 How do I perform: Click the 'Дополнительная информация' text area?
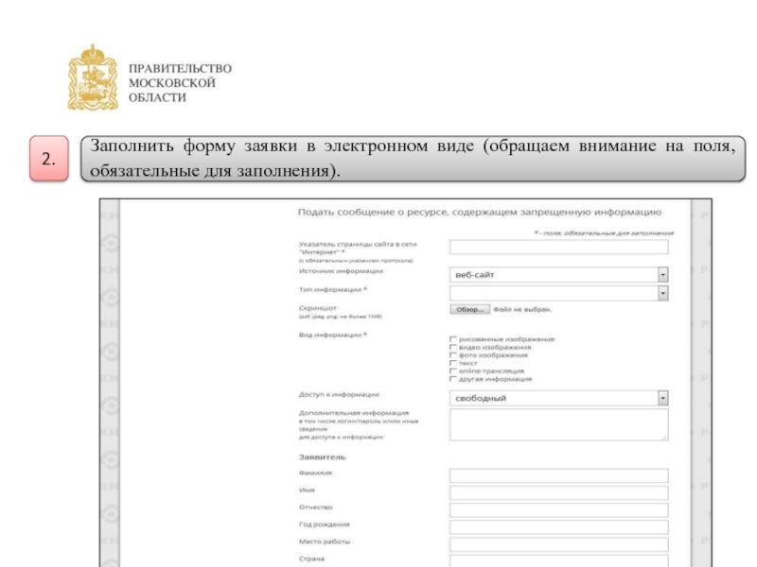point(558,424)
